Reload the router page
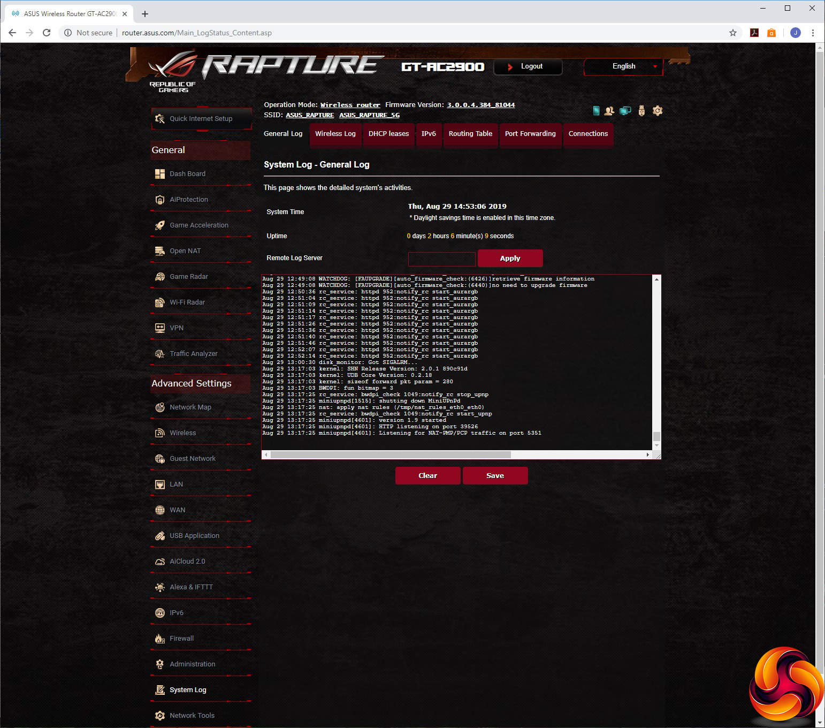This screenshot has height=728, width=825. point(47,33)
